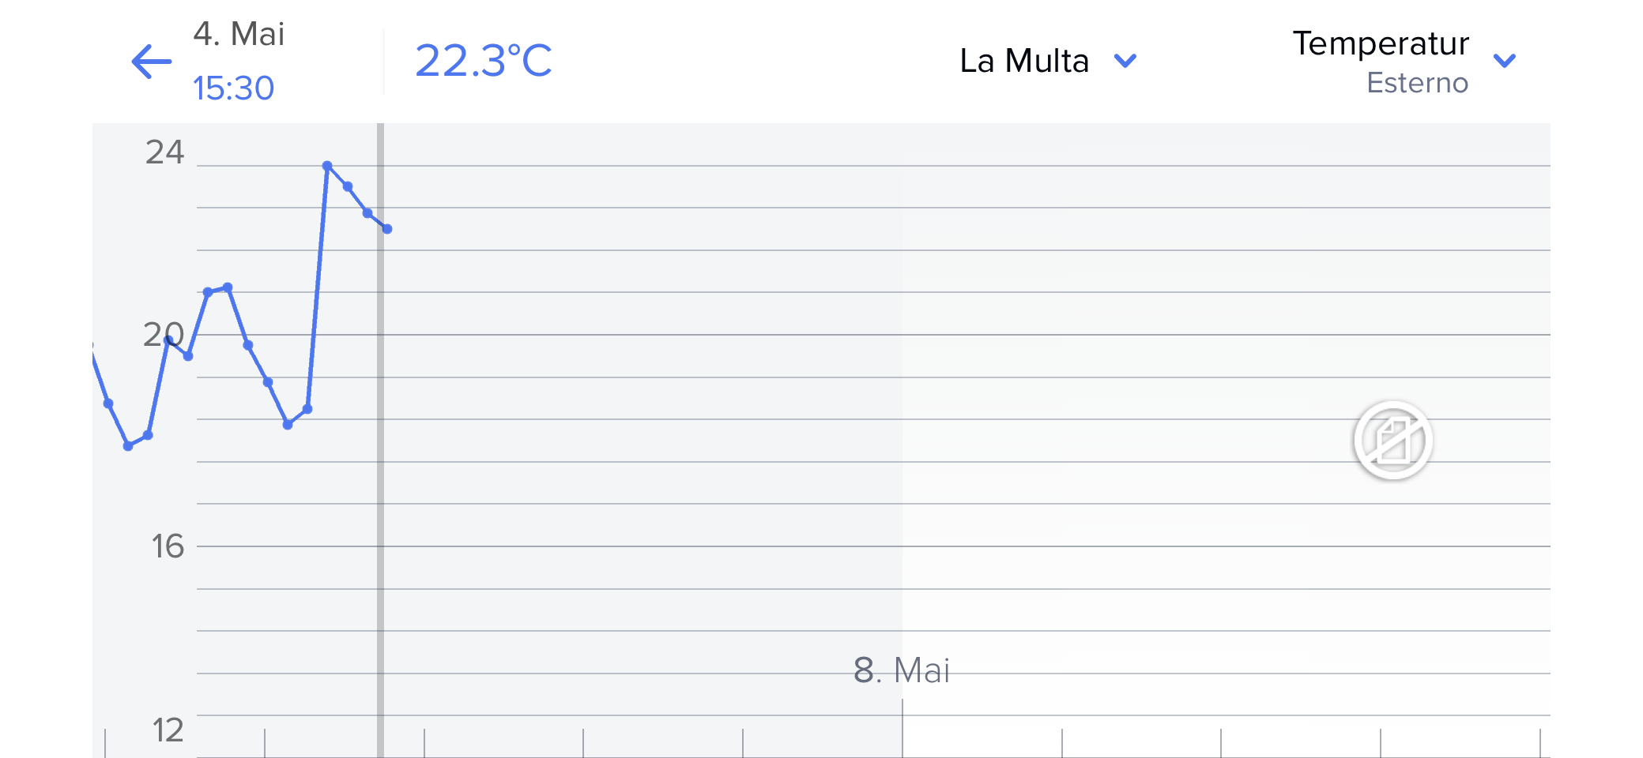Open the chevron next to Temperatur
This screenshot has height=758, width=1643.
pyautogui.click(x=1504, y=61)
